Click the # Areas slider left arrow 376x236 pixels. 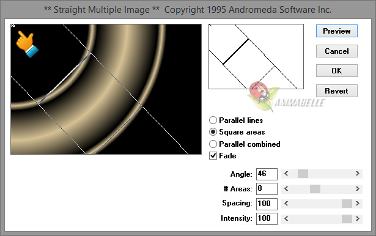tap(286, 189)
